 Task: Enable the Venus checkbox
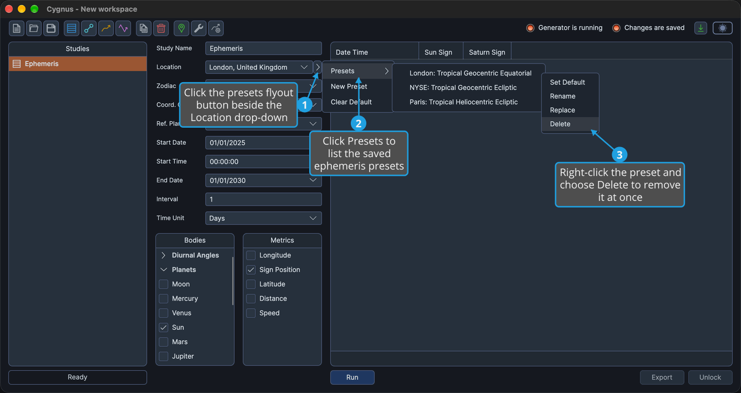(164, 313)
